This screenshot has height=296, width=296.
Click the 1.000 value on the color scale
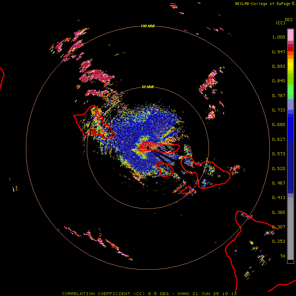click(x=279, y=37)
